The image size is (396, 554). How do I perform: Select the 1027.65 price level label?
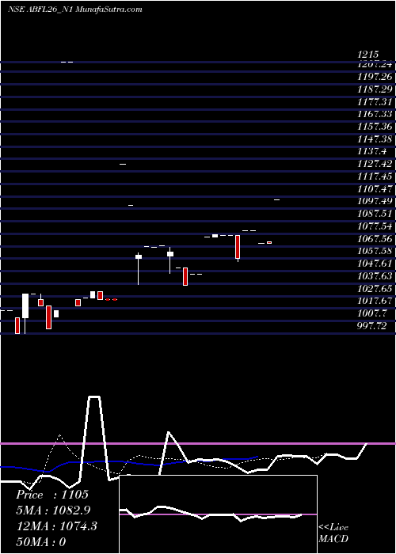coord(375,289)
